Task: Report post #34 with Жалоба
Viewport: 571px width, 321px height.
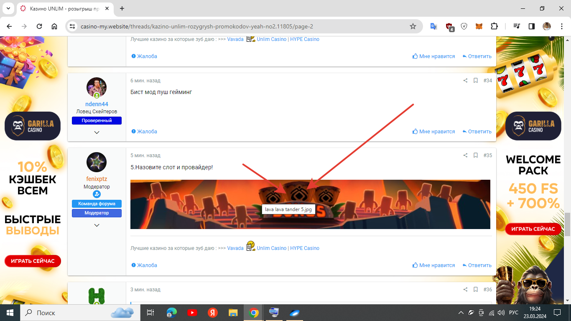Action: point(144,132)
